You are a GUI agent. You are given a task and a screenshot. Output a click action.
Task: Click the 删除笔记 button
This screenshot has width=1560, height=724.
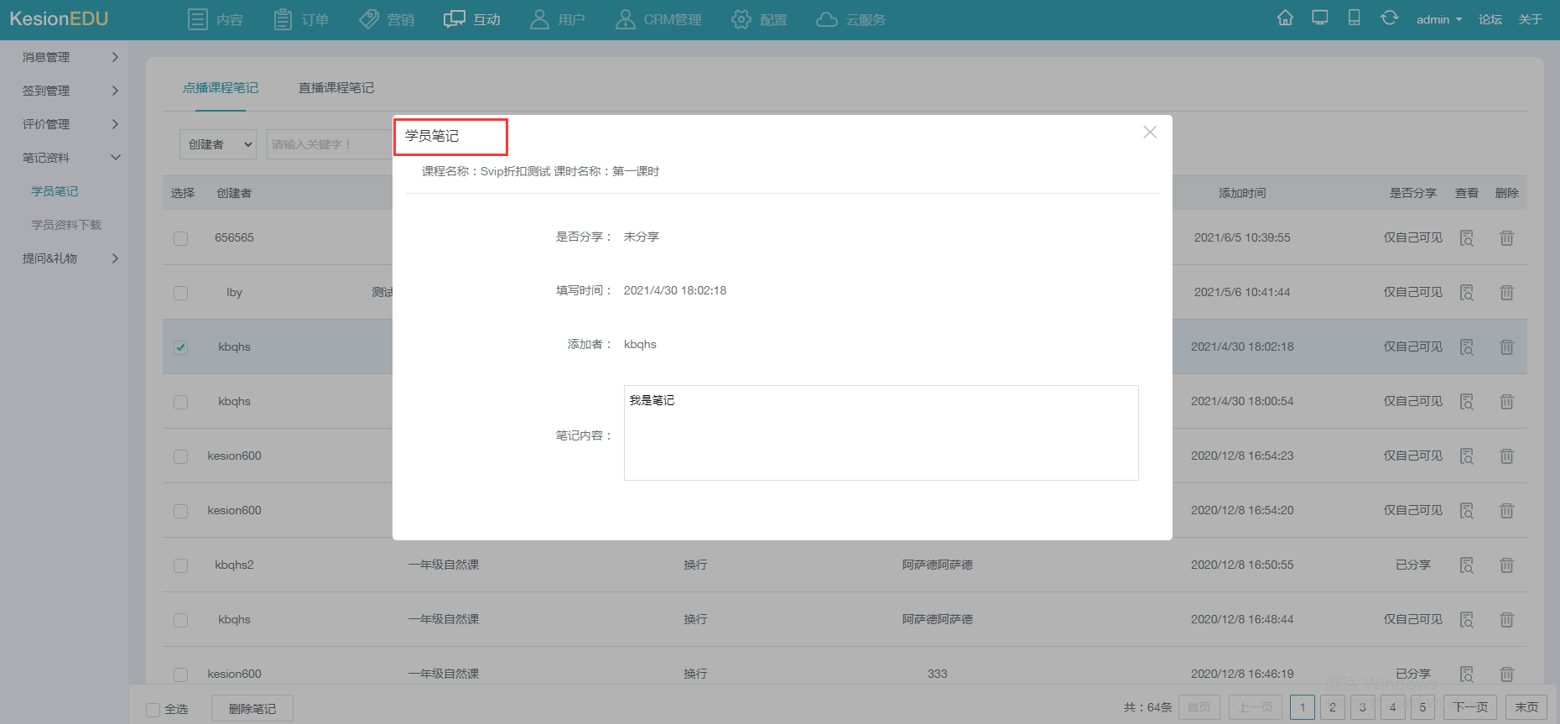point(252,709)
